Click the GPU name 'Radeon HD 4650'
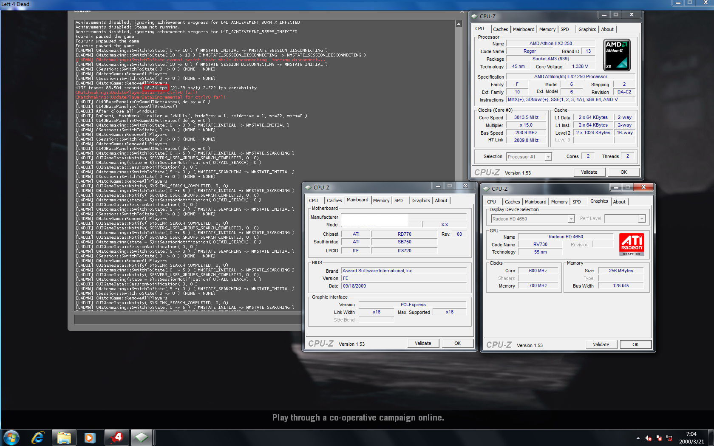714x446 pixels. [566, 237]
